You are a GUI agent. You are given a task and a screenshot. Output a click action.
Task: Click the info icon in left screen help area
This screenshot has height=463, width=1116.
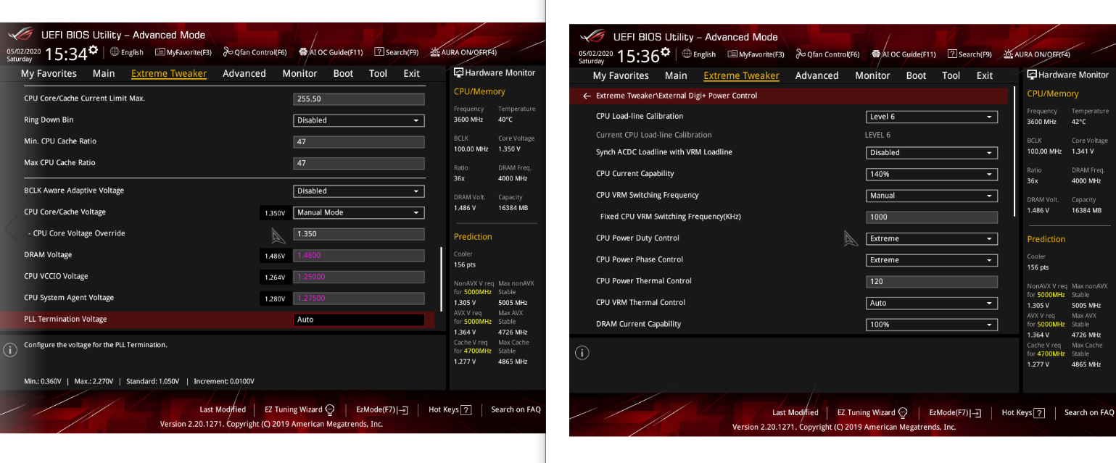click(x=10, y=350)
